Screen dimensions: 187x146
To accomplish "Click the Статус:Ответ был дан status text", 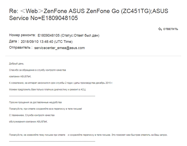I will (x=80, y=35).
